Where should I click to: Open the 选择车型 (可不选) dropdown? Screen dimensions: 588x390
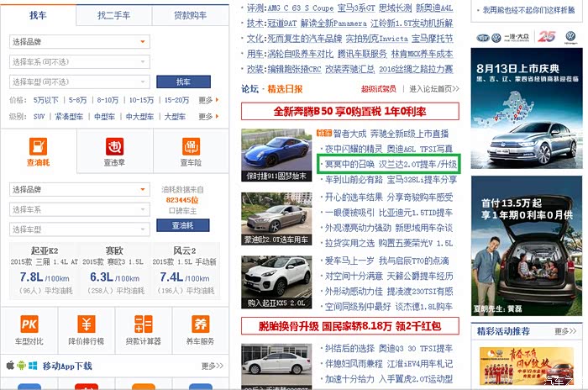tap(79, 82)
